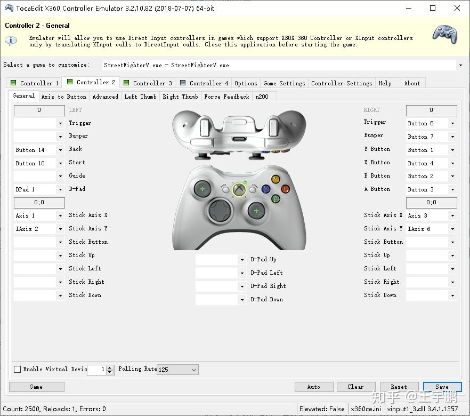Click the Save button

coord(442,387)
